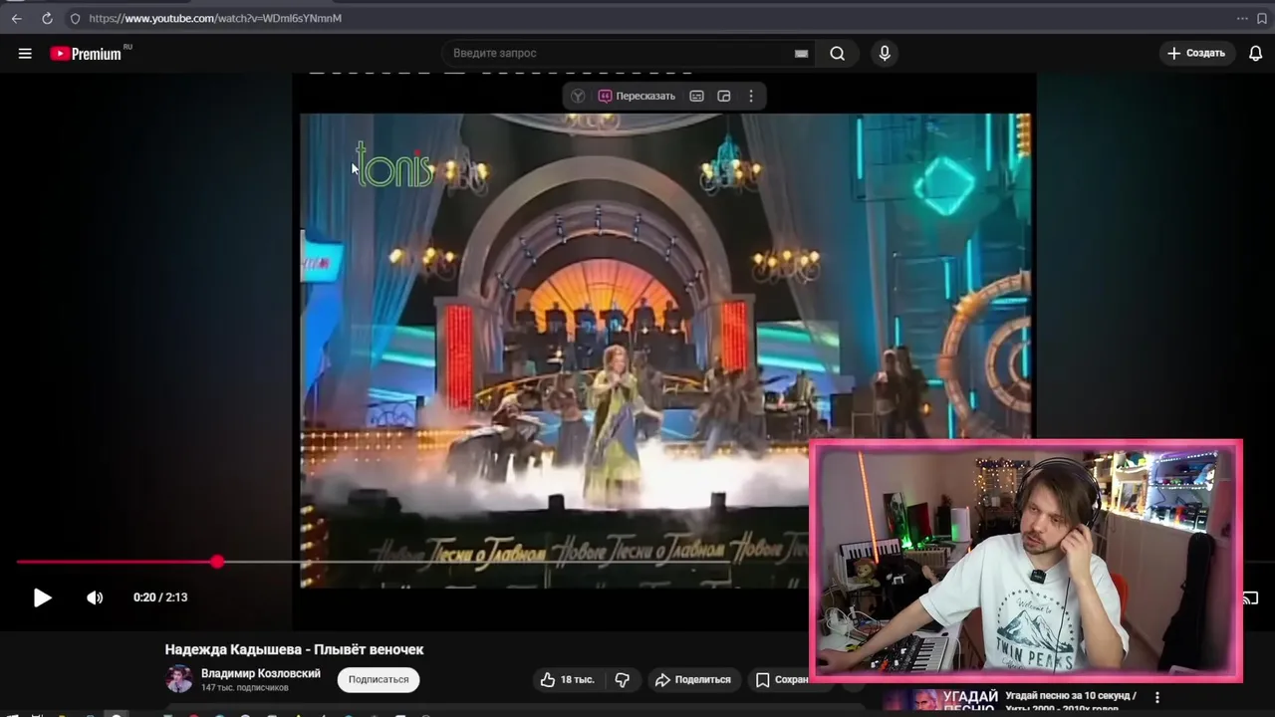Open the on-screen keyboard in search box
This screenshot has height=717, width=1275.
(x=801, y=54)
